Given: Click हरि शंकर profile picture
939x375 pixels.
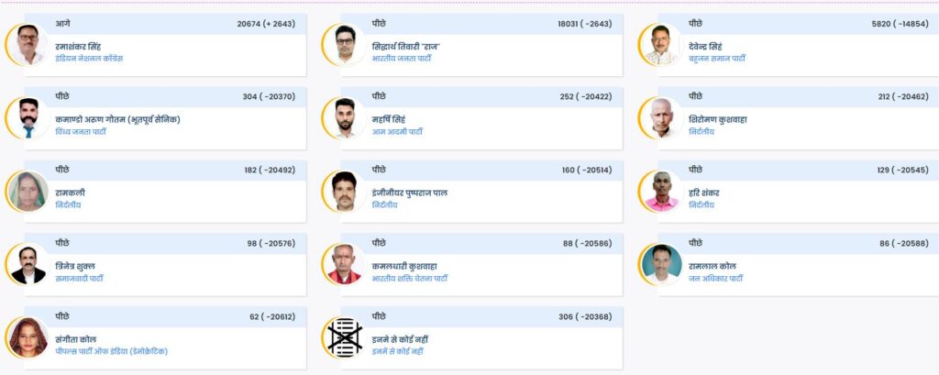Looking at the screenshot, I should [x=661, y=191].
